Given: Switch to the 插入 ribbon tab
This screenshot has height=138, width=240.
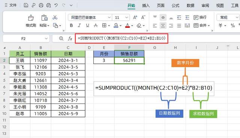Looking at the screenshot, I should pos(146,6).
